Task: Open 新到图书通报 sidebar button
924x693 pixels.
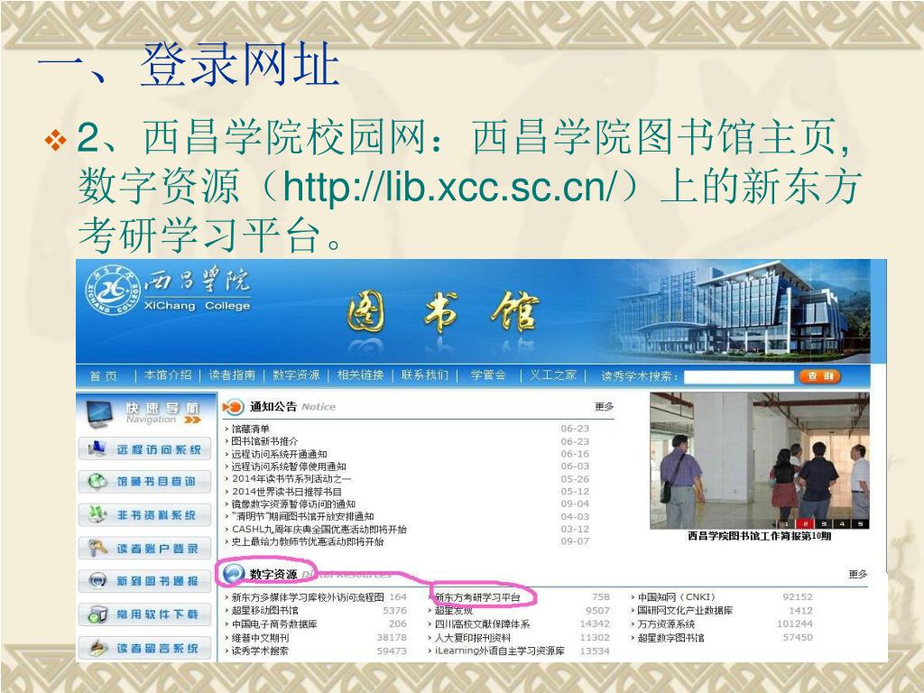Action: click(145, 581)
